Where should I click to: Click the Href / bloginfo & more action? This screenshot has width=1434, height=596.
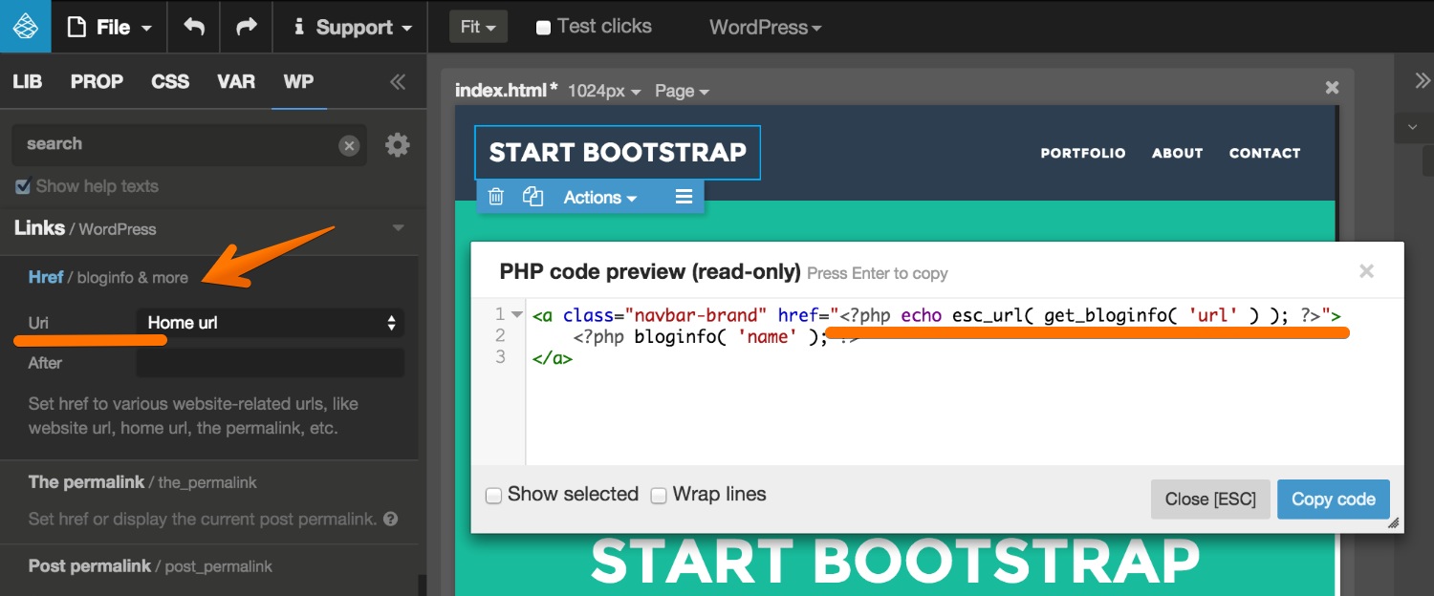pyautogui.click(x=108, y=277)
